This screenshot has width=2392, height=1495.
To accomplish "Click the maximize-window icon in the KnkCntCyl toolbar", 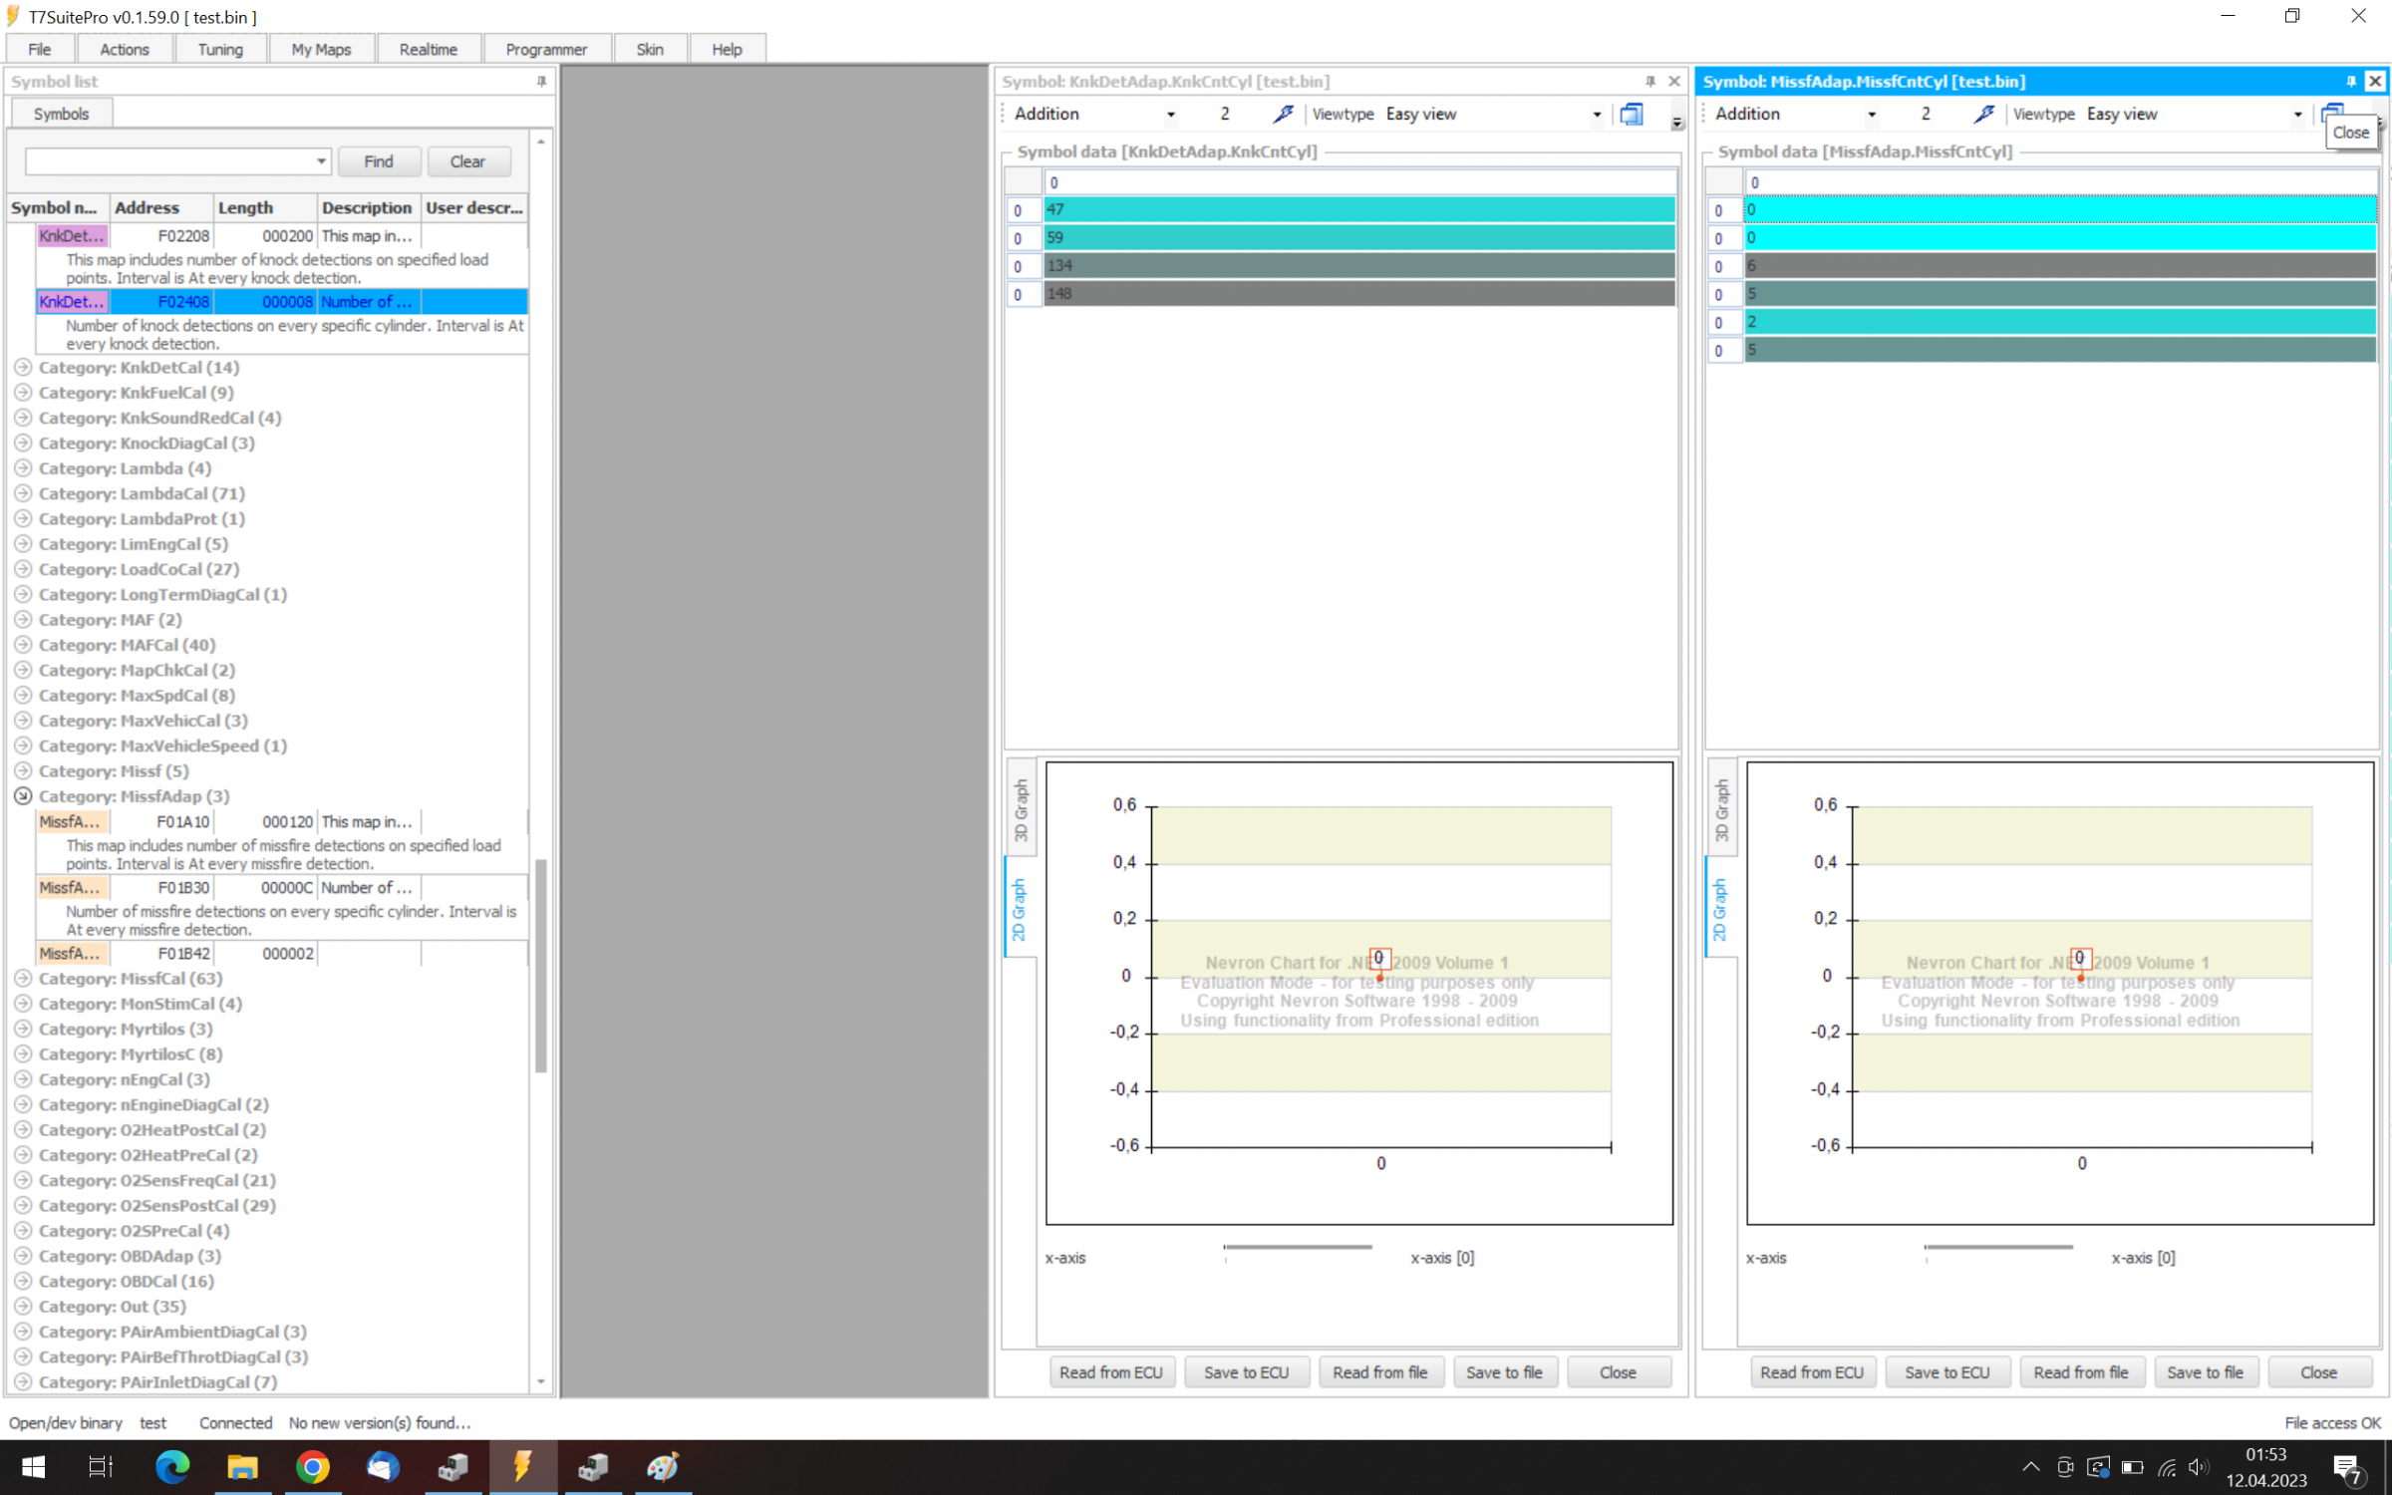I will [x=1632, y=114].
